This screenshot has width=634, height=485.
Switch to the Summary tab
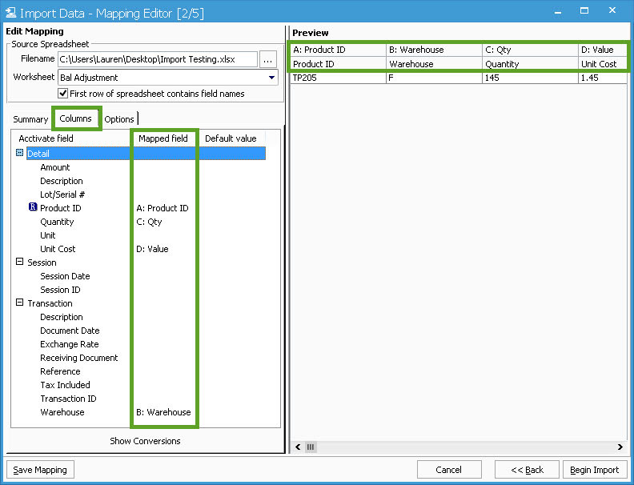click(30, 119)
